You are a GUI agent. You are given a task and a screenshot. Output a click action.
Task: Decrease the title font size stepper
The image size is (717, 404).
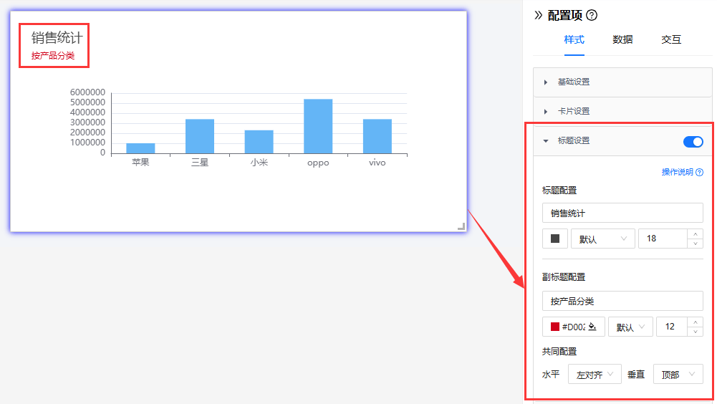[695, 244]
